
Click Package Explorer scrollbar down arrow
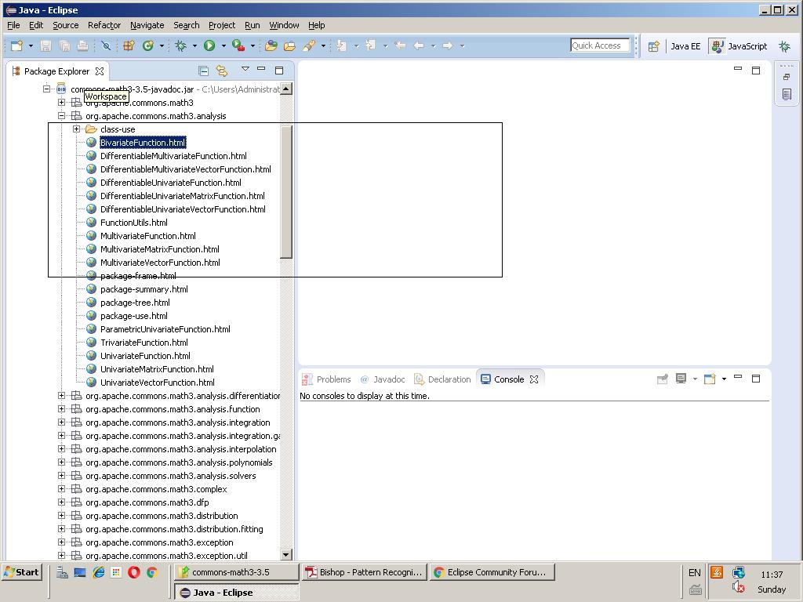click(x=286, y=554)
